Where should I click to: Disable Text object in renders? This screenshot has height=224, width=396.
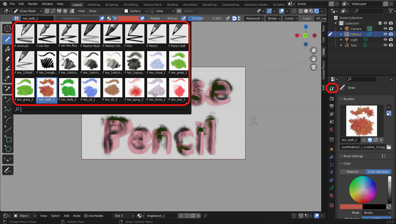[x=391, y=45]
